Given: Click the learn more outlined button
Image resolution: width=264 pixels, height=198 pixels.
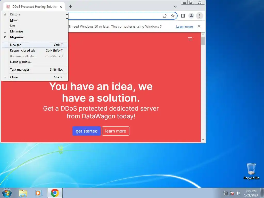Looking at the screenshot, I should point(116,131).
